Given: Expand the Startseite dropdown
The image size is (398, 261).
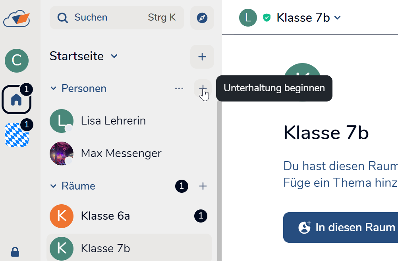Looking at the screenshot, I should click(x=114, y=56).
